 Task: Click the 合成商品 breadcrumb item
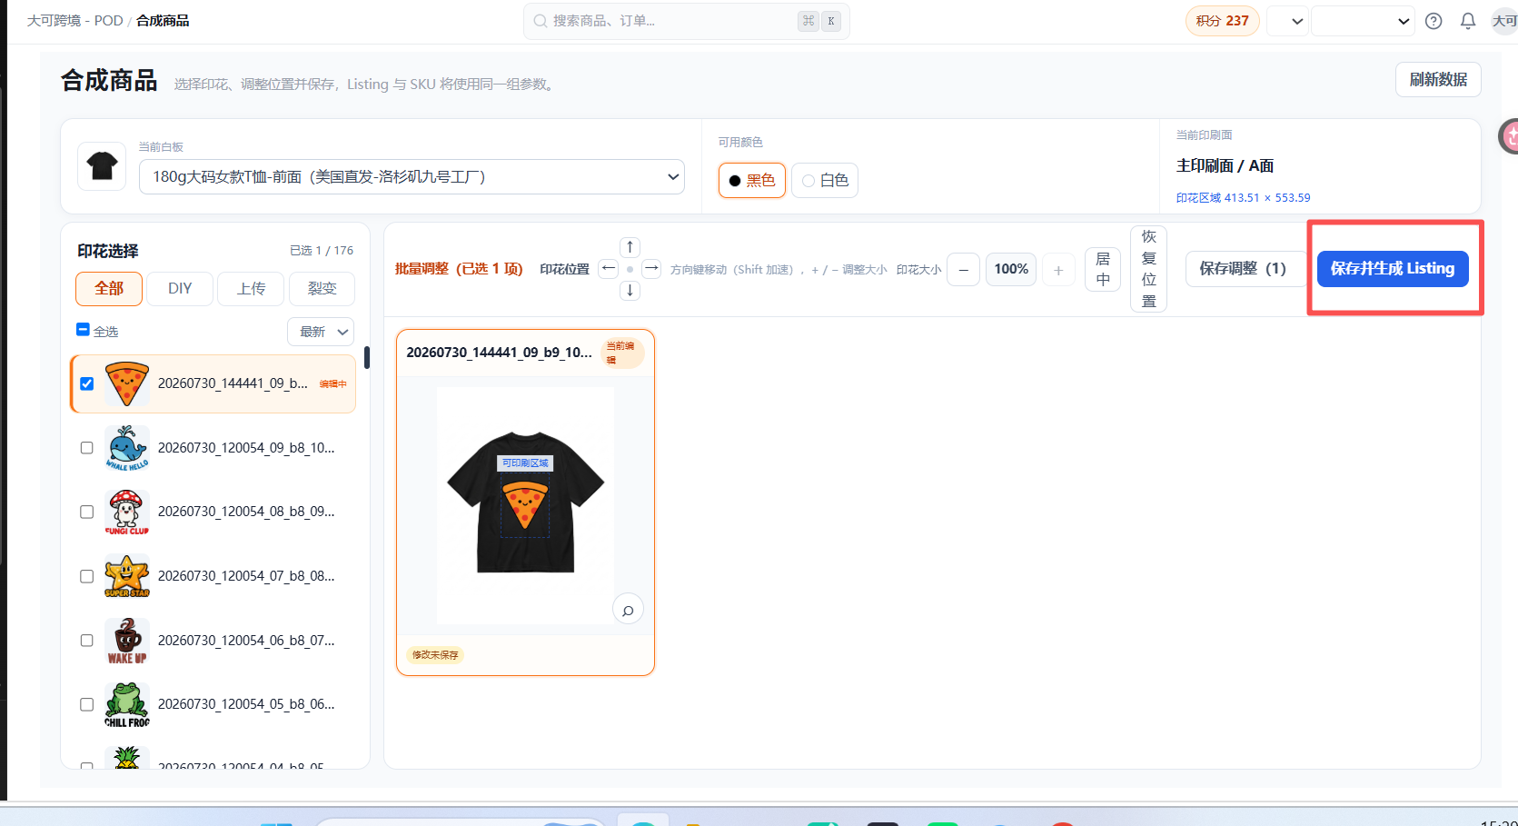(163, 21)
